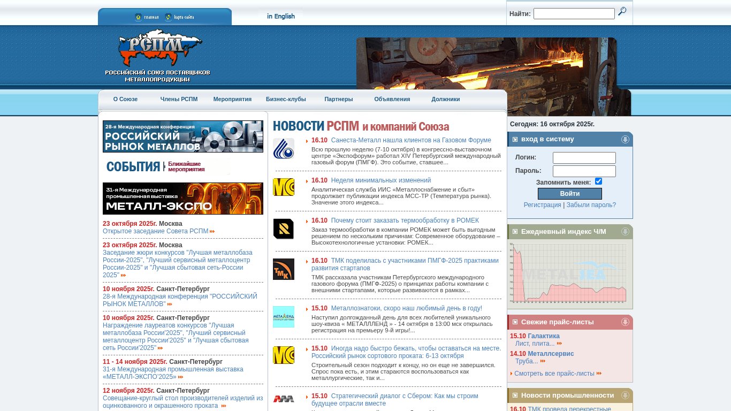
Task: Collapse the Ежедневный индекс Ч/М panel
Action: (x=625, y=232)
